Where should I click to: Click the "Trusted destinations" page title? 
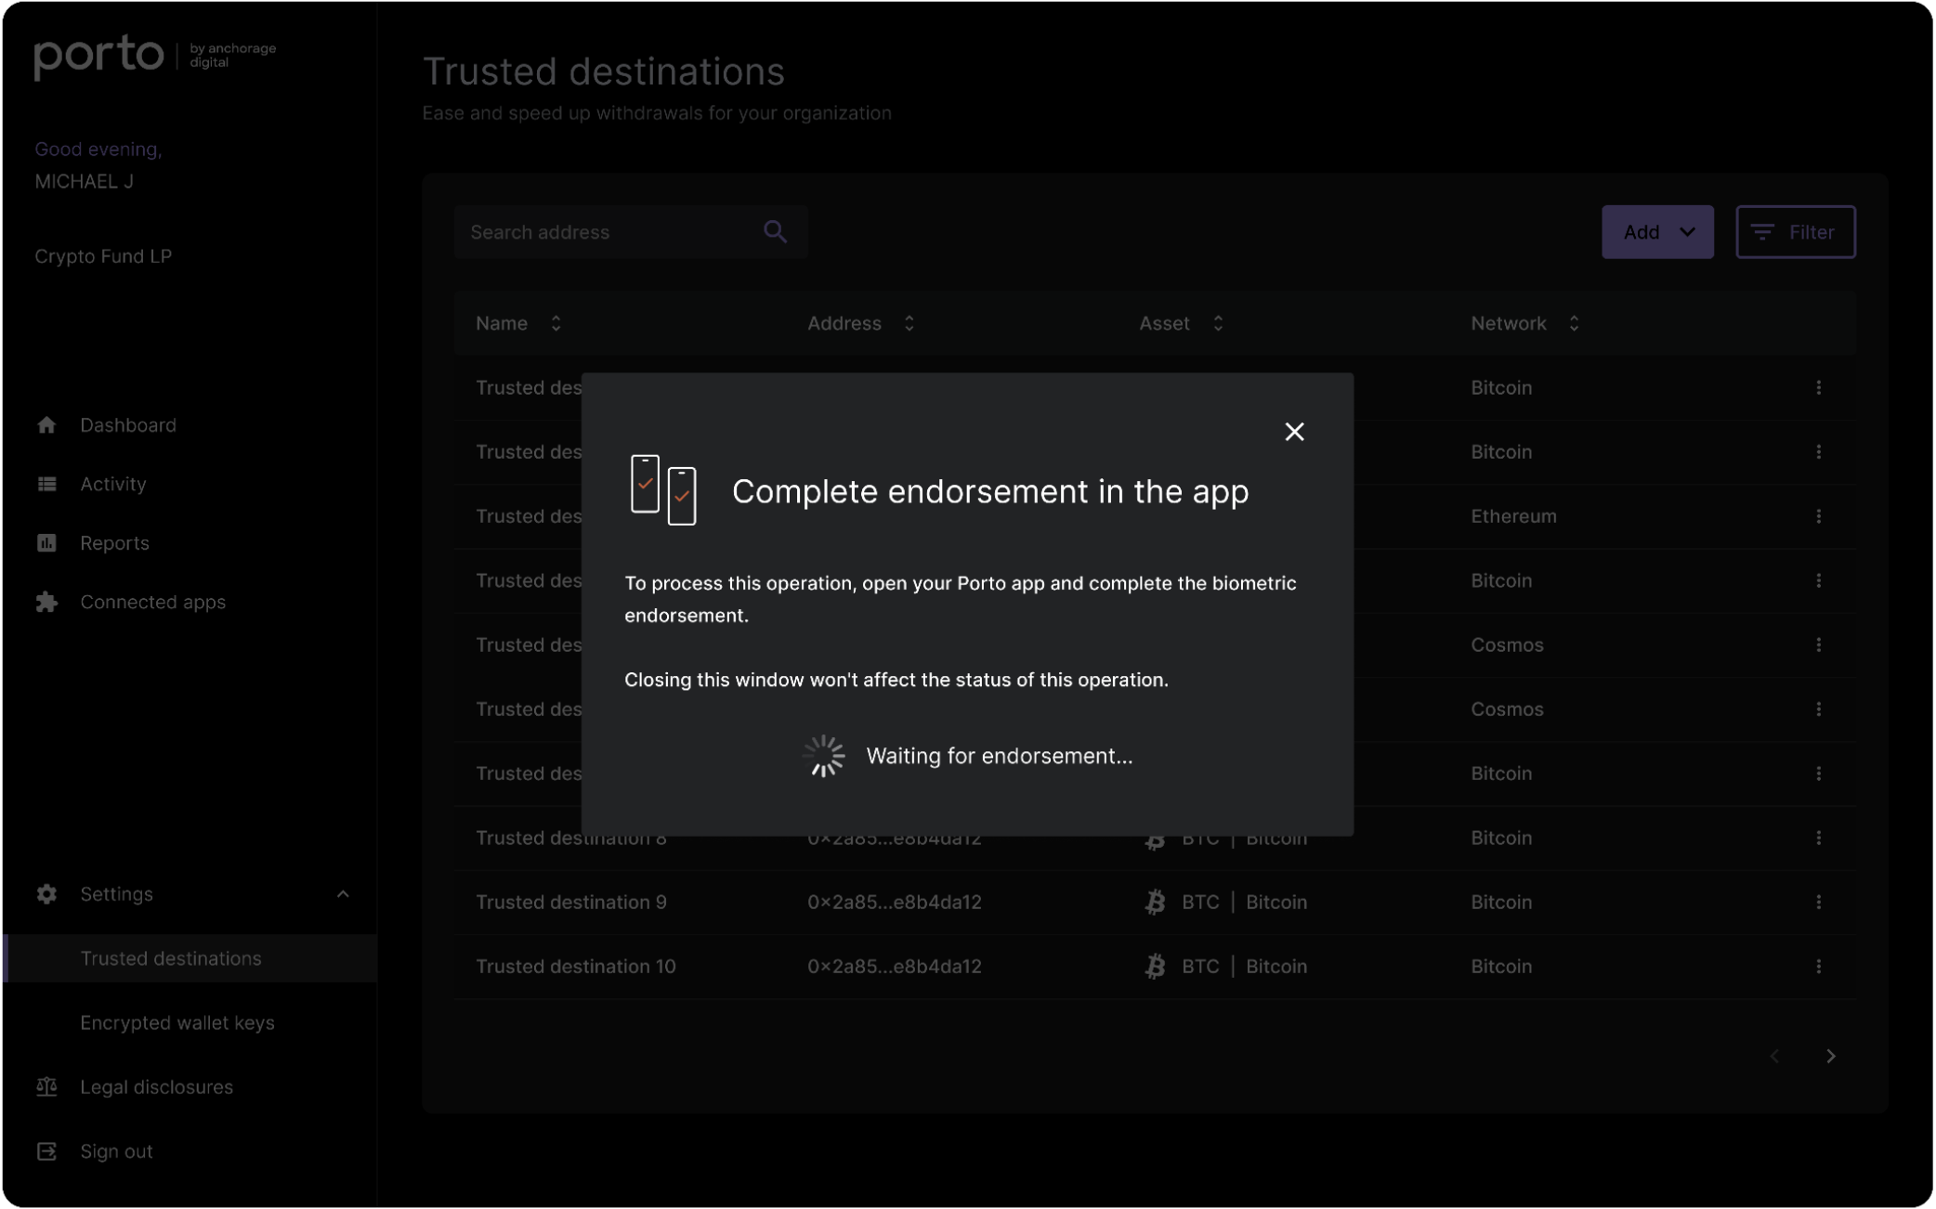(604, 71)
